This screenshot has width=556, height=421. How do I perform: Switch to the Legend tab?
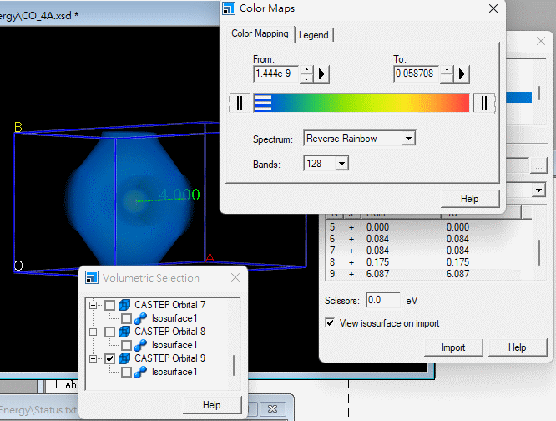314,34
